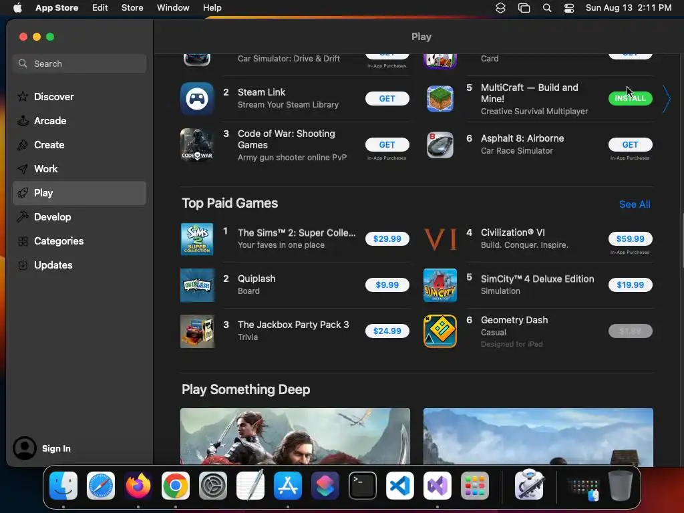This screenshot has height=513, width=684.
Task: Open Code of War app icon
Action: pos(197,145)
